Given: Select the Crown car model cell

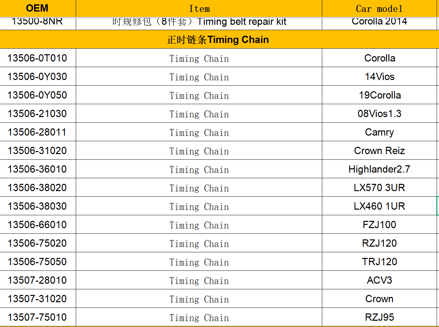Looking at the screenshot, I should [379, 299].
